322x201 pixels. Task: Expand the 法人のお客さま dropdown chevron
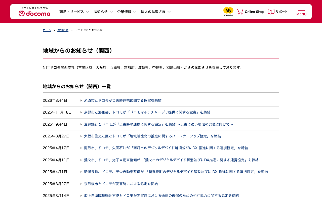click(x=169, y=12)
